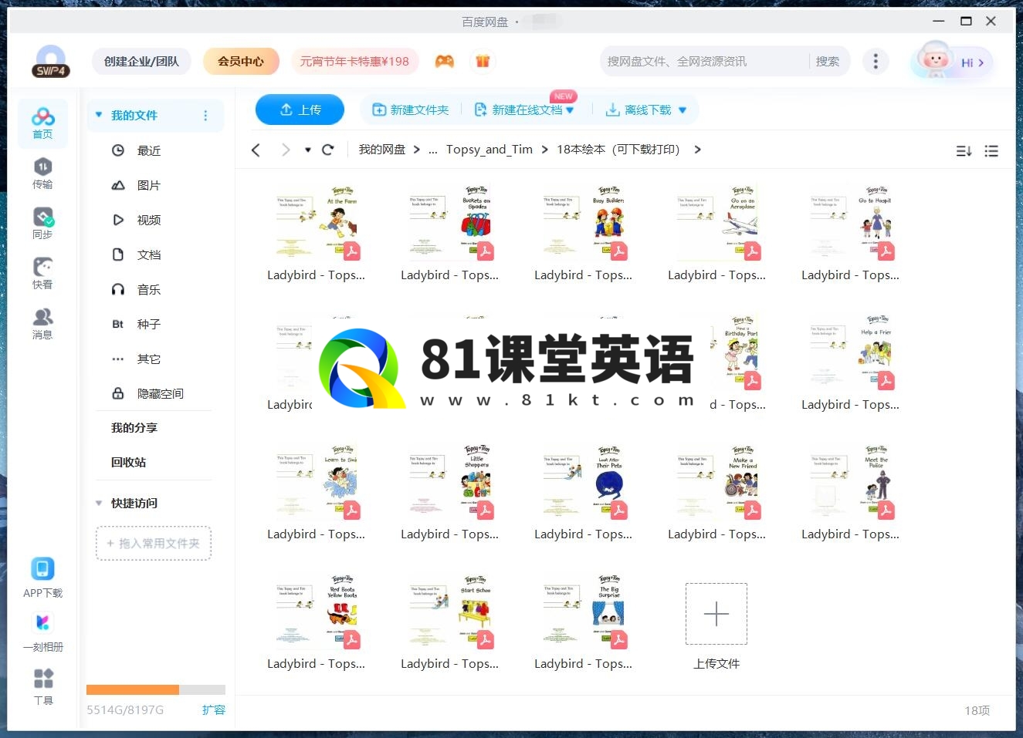Viewport: 1023px width, 738px height.
Task: Click the APP下载 icon
Action: pyautogui.click(x=42, y=578)
